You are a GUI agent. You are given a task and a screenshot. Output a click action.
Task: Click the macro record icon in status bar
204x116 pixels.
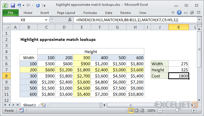21,110
